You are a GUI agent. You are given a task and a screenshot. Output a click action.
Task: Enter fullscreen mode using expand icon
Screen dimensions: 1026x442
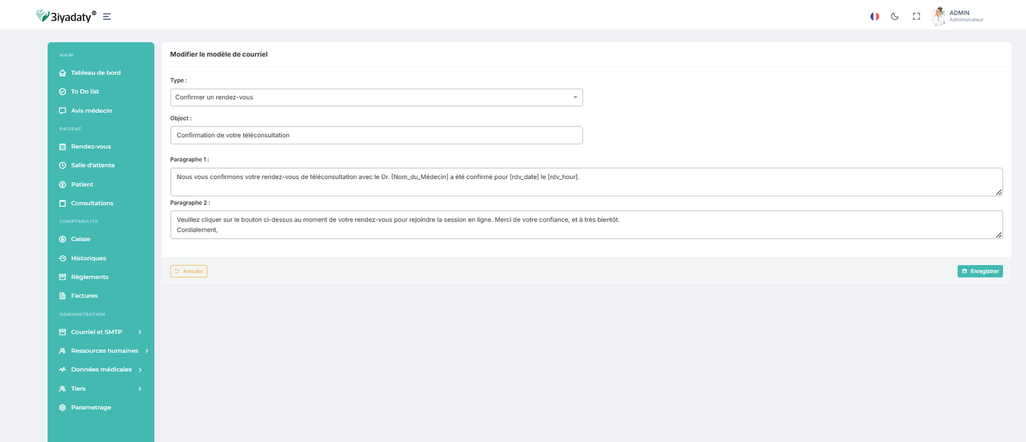coord(916,17)
